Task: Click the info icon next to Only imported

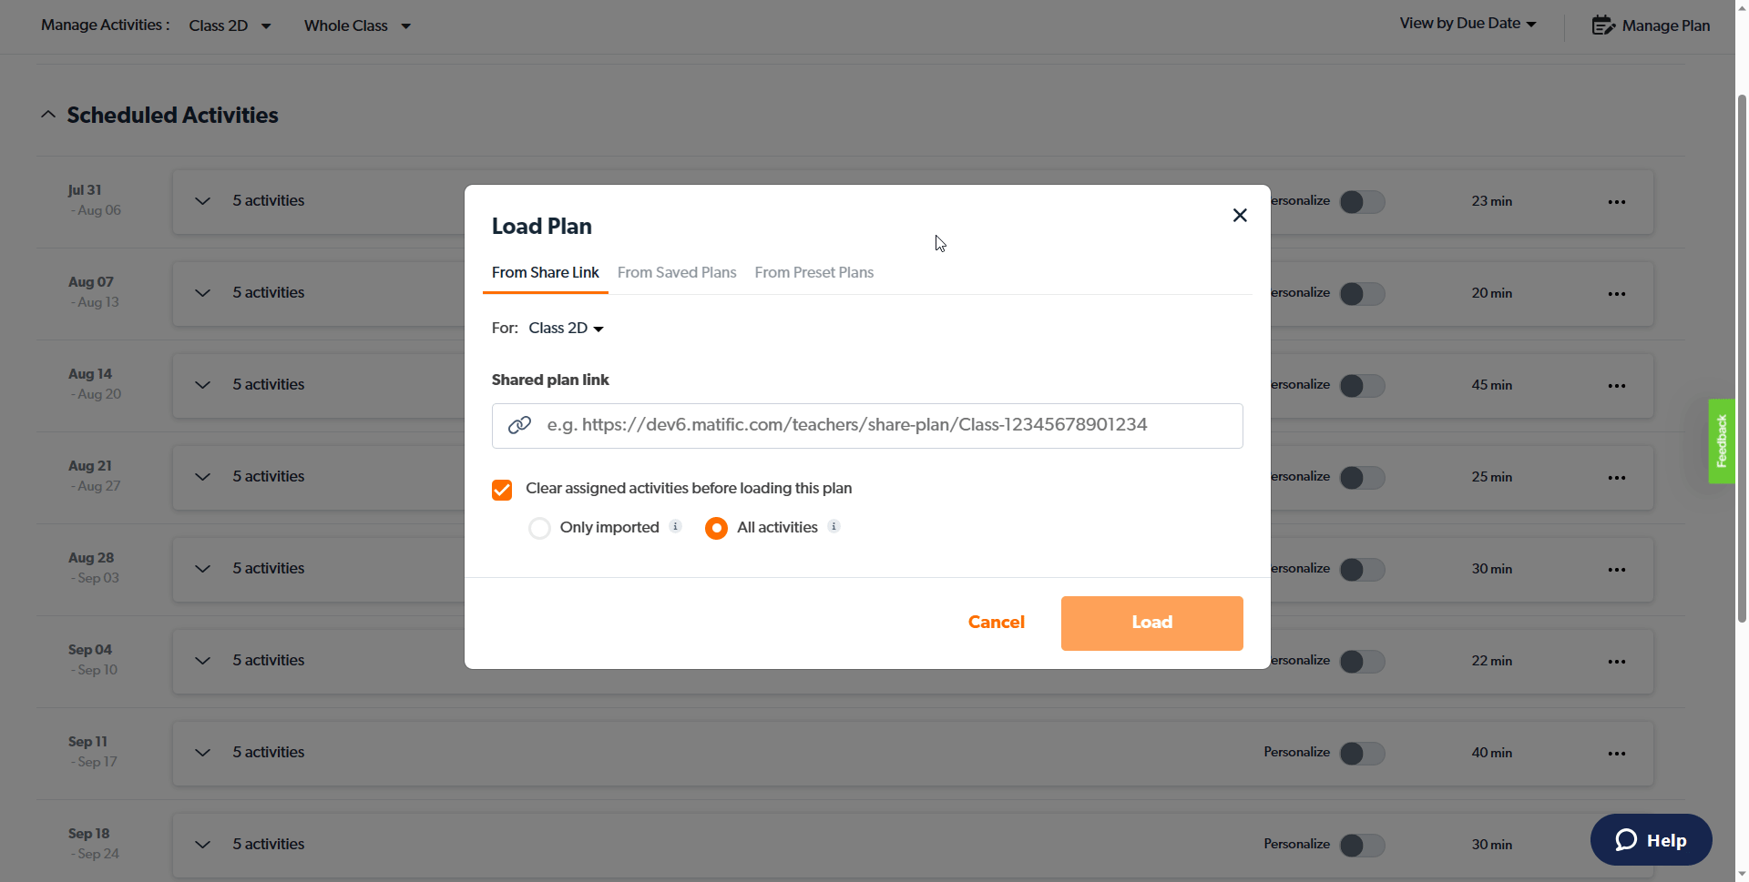Action: 675,527
